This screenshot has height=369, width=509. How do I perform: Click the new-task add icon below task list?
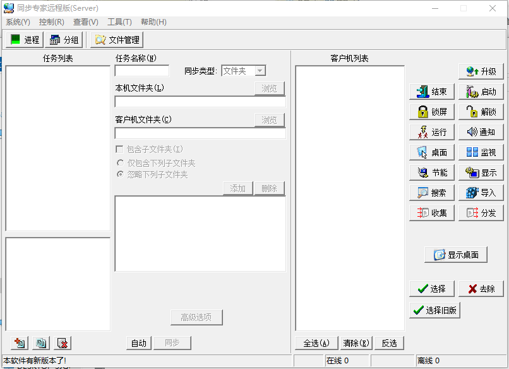(x=18, y=342)
